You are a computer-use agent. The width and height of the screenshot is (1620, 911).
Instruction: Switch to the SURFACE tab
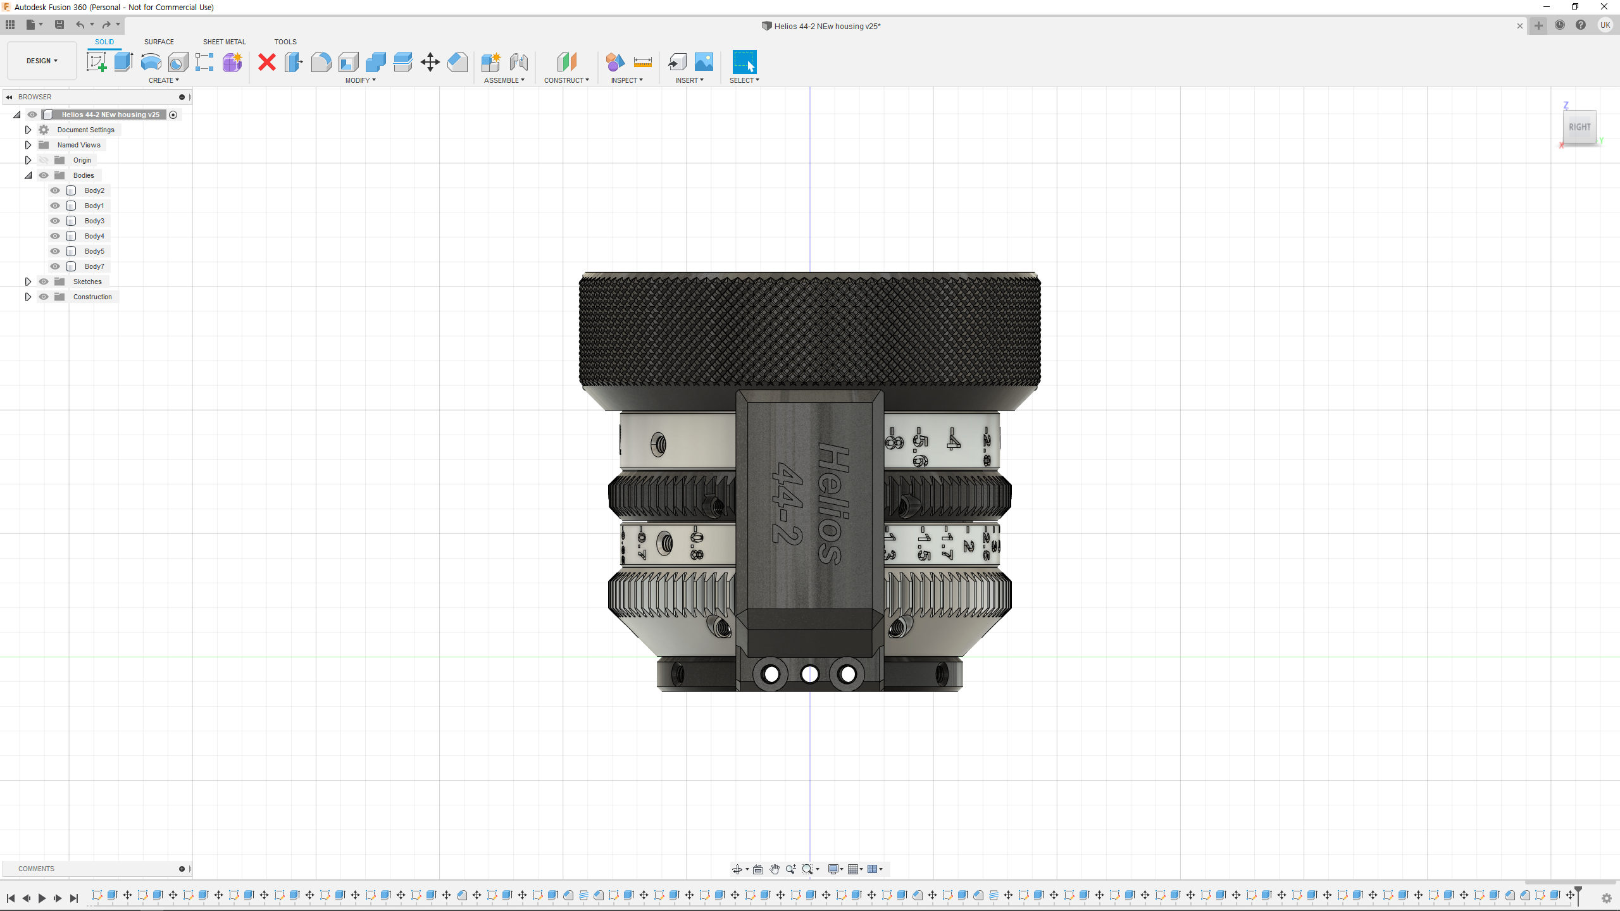point(159,42)
